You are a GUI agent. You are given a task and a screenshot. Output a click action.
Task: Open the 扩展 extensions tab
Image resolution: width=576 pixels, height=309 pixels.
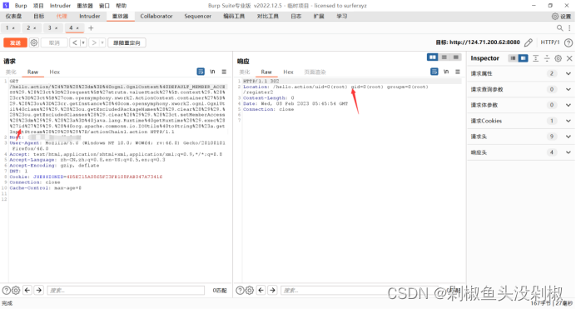(319, 16)
